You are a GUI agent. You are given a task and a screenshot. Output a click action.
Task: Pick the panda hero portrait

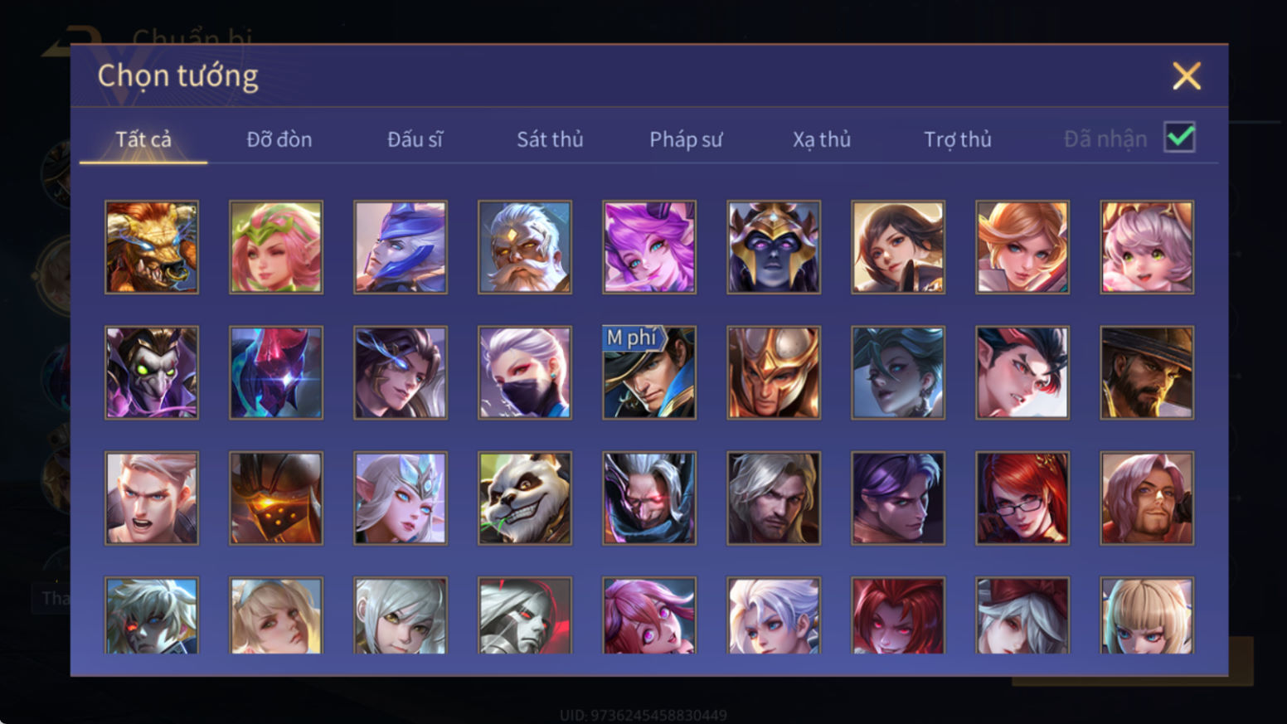(x=525, y=498)
